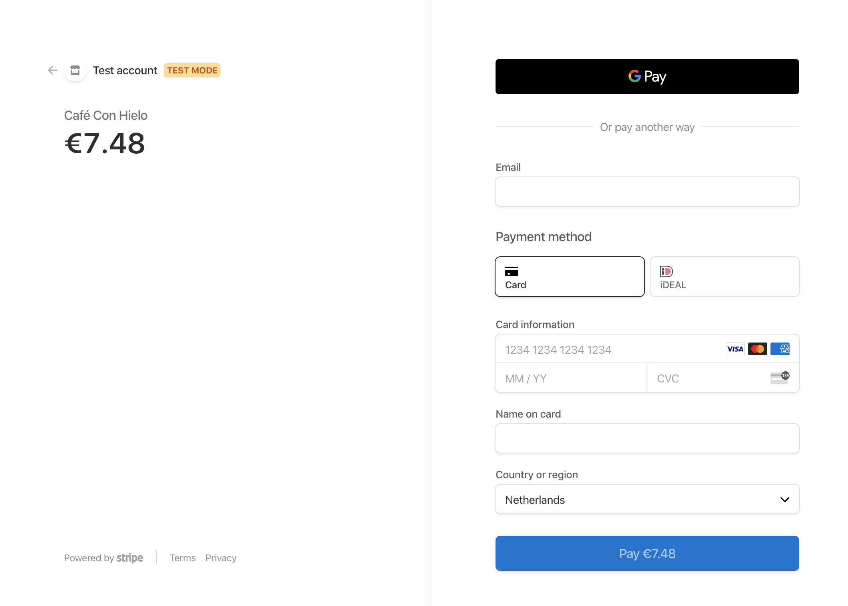Image resolution: width=848 pixels, height=606 pixels.
Task: Open the Privacy page
Action: click(221, 558)
